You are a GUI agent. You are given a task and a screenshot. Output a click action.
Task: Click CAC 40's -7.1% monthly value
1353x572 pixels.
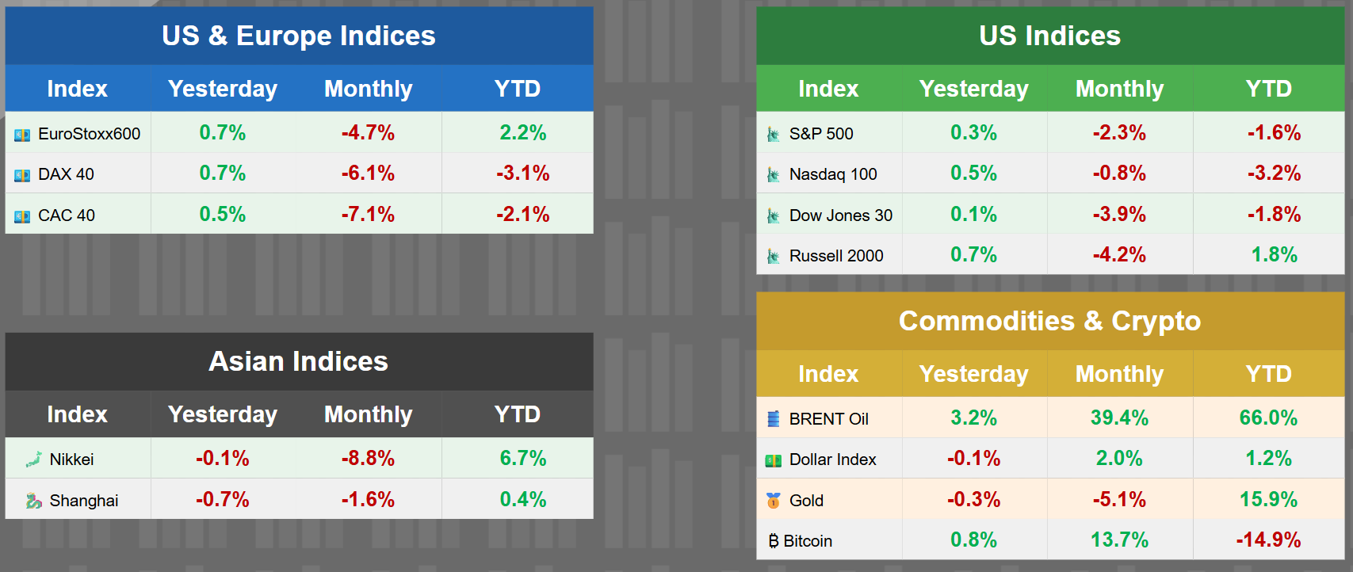coord(368,215)
